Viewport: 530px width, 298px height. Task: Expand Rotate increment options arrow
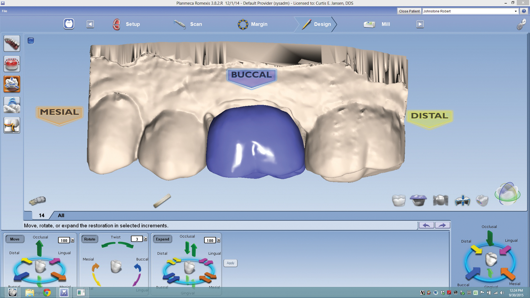(x=145, y=239)
